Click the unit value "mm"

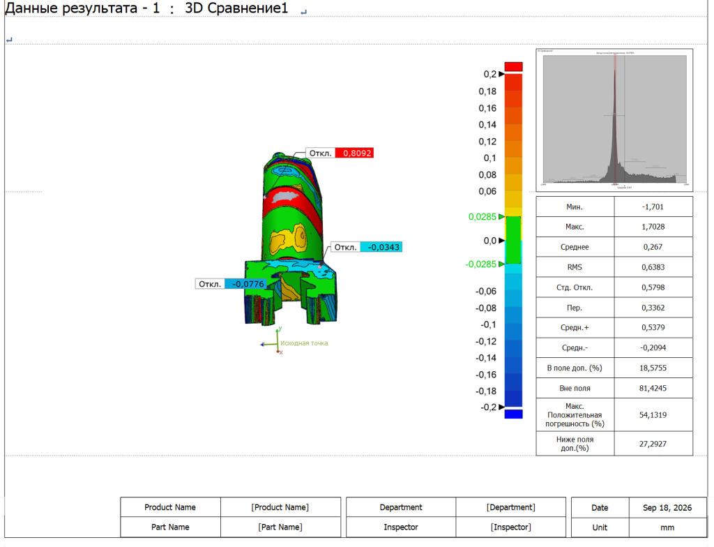coord(667,527)
